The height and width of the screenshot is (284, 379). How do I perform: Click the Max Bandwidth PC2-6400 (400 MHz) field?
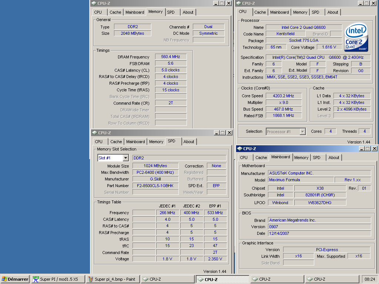pyautogui.click(x=155, y=172)
